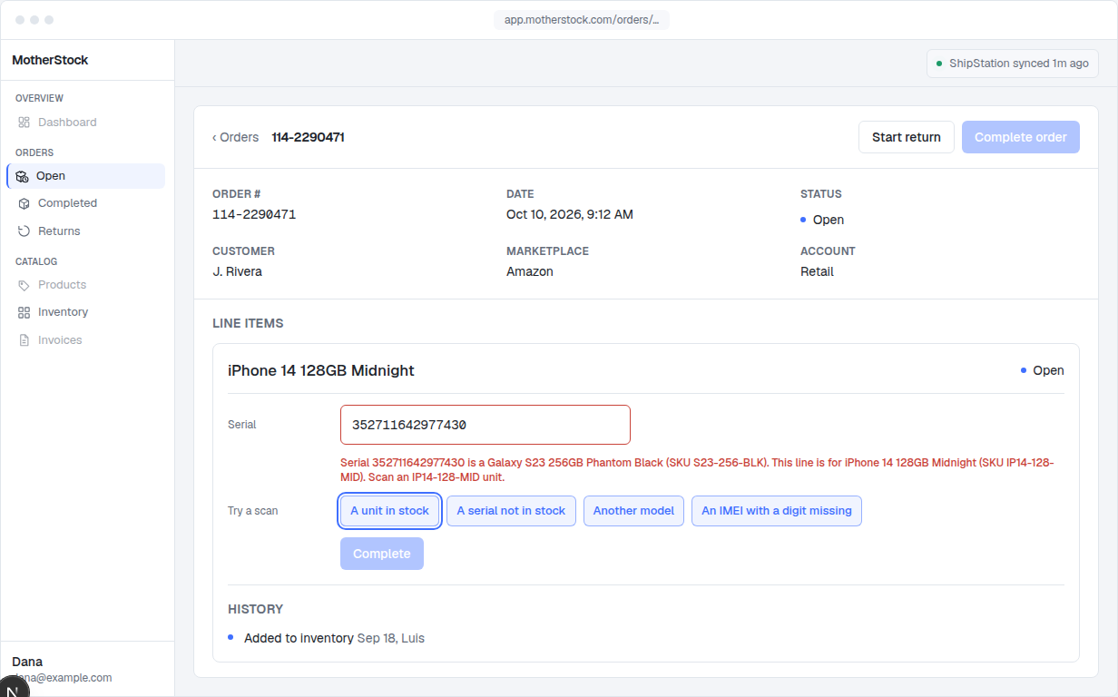Select 'An IMEI with a digit missing'

[777, 511]
